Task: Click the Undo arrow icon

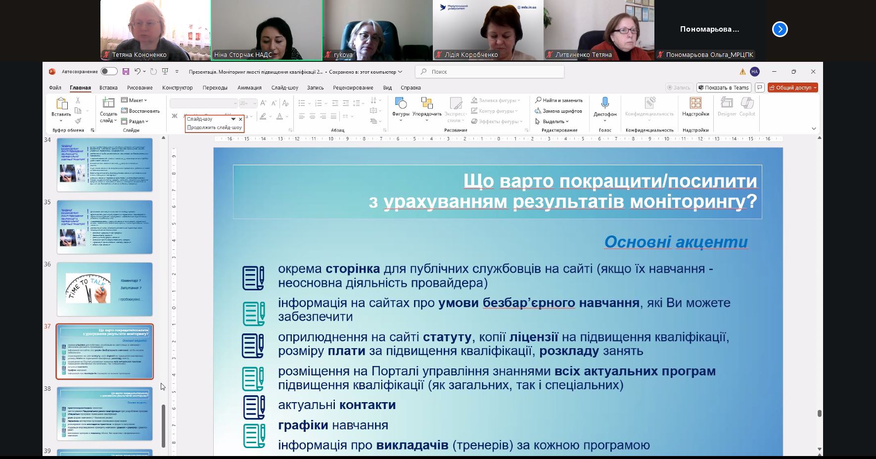Action: tap(138, 72)
